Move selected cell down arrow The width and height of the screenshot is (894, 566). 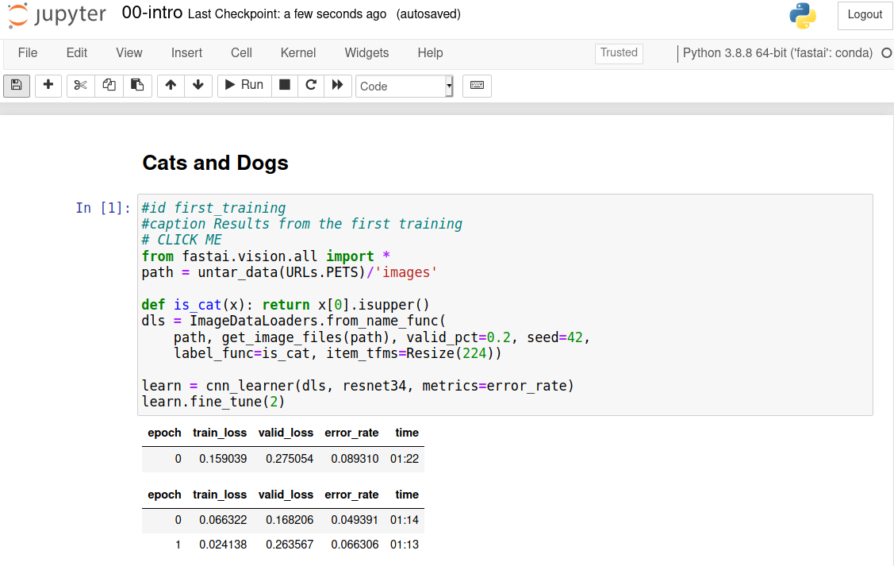point(198,85)
